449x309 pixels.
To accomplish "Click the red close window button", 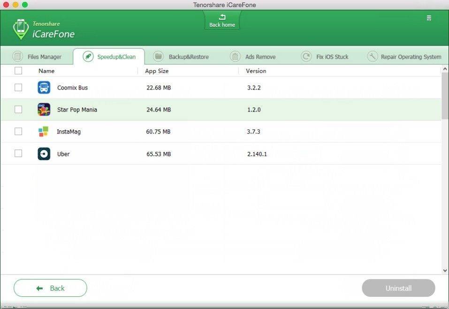I will 6,5.
